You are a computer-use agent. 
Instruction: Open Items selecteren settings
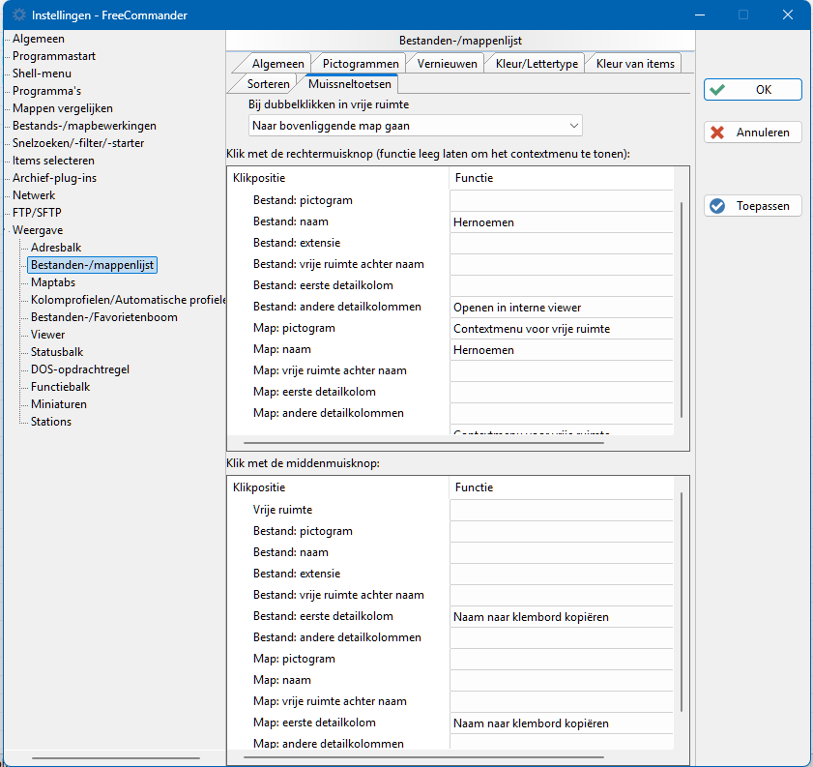[x=53, y=161]
